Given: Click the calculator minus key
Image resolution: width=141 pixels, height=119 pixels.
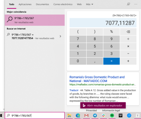Looking at the screenshot, I should (128, 54).
